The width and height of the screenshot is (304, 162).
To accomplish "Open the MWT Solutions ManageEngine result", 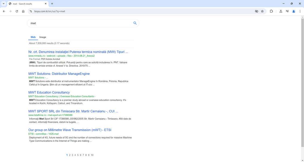I will tap(59, 74).
